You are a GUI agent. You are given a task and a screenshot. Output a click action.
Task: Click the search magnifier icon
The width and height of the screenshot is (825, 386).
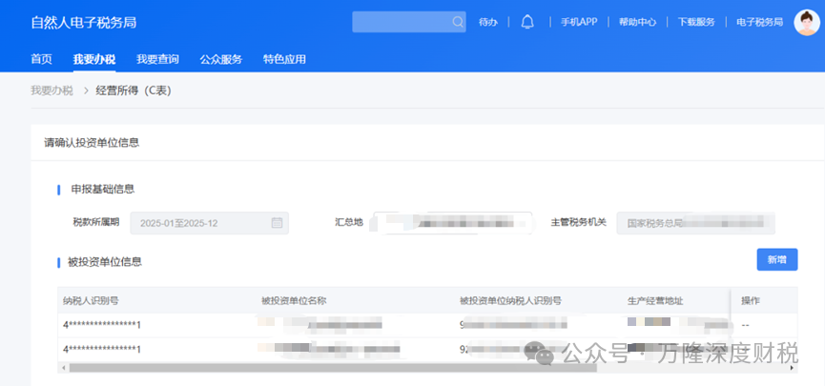point(457,22)
